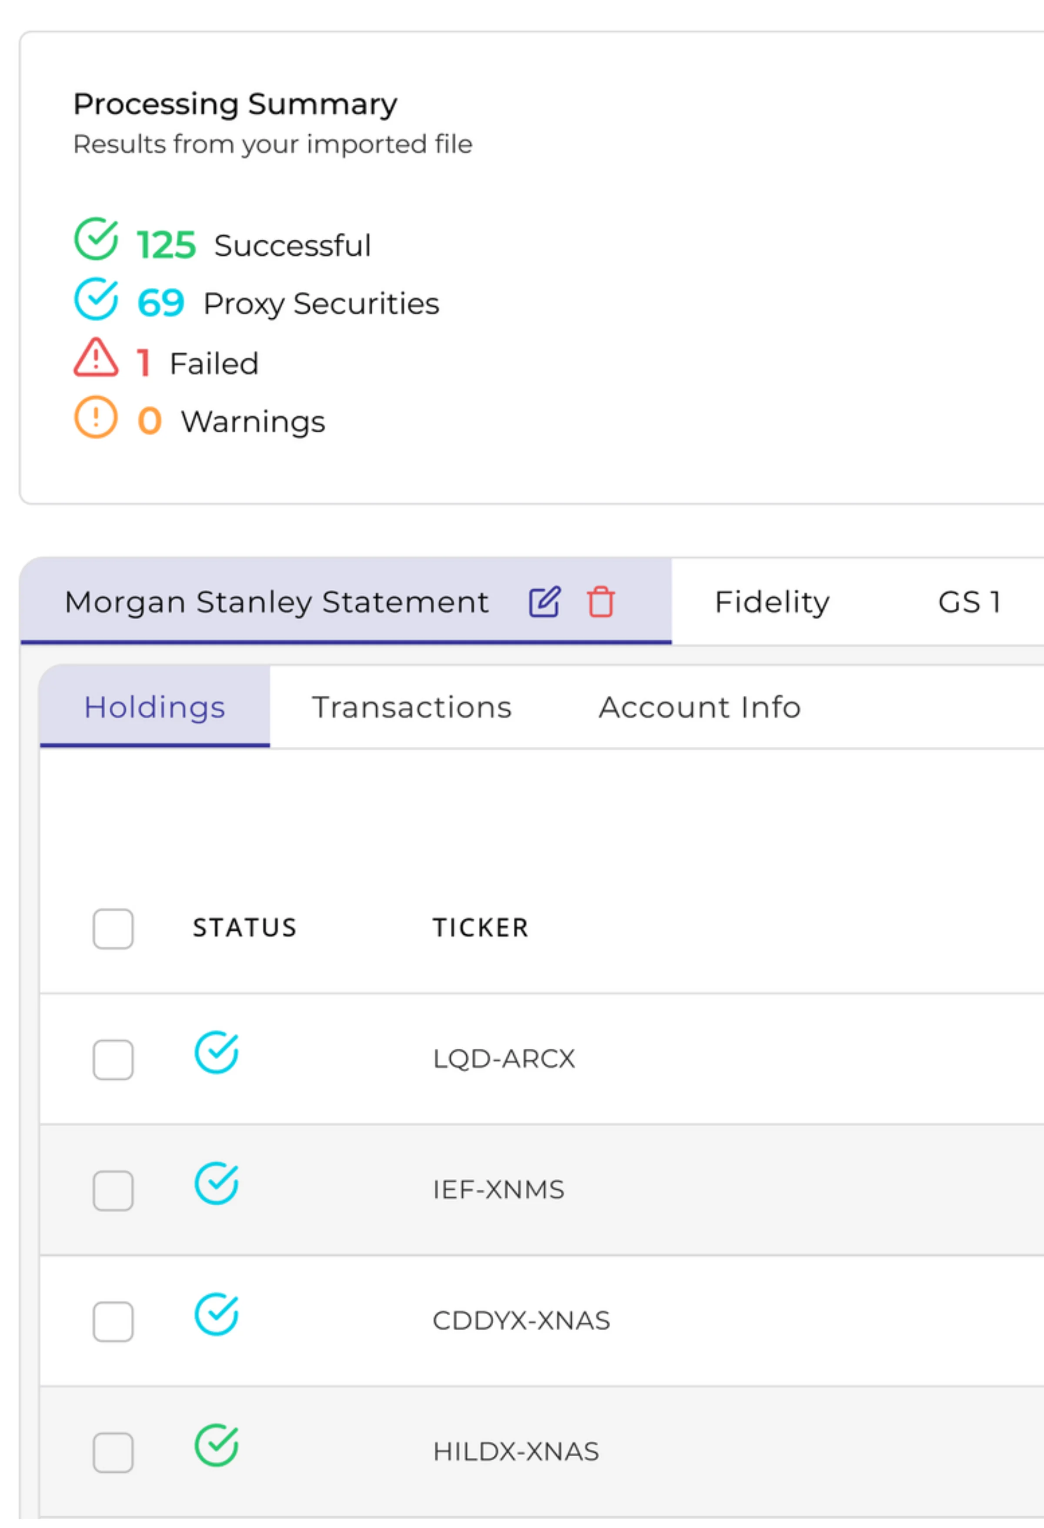Toggle the select-all checkbox in the table header
This screenshot has width=1044, height=1528.
[x=112, y=927]
